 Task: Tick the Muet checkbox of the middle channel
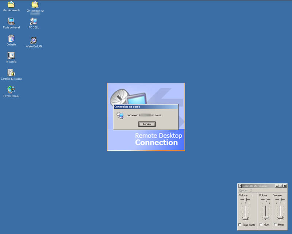pyautogui.click(x=261, y=224)
